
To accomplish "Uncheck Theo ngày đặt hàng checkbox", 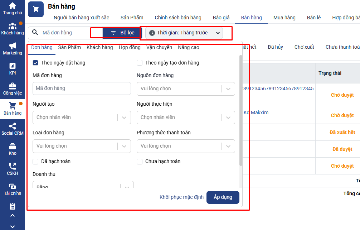I will (35, 63).
